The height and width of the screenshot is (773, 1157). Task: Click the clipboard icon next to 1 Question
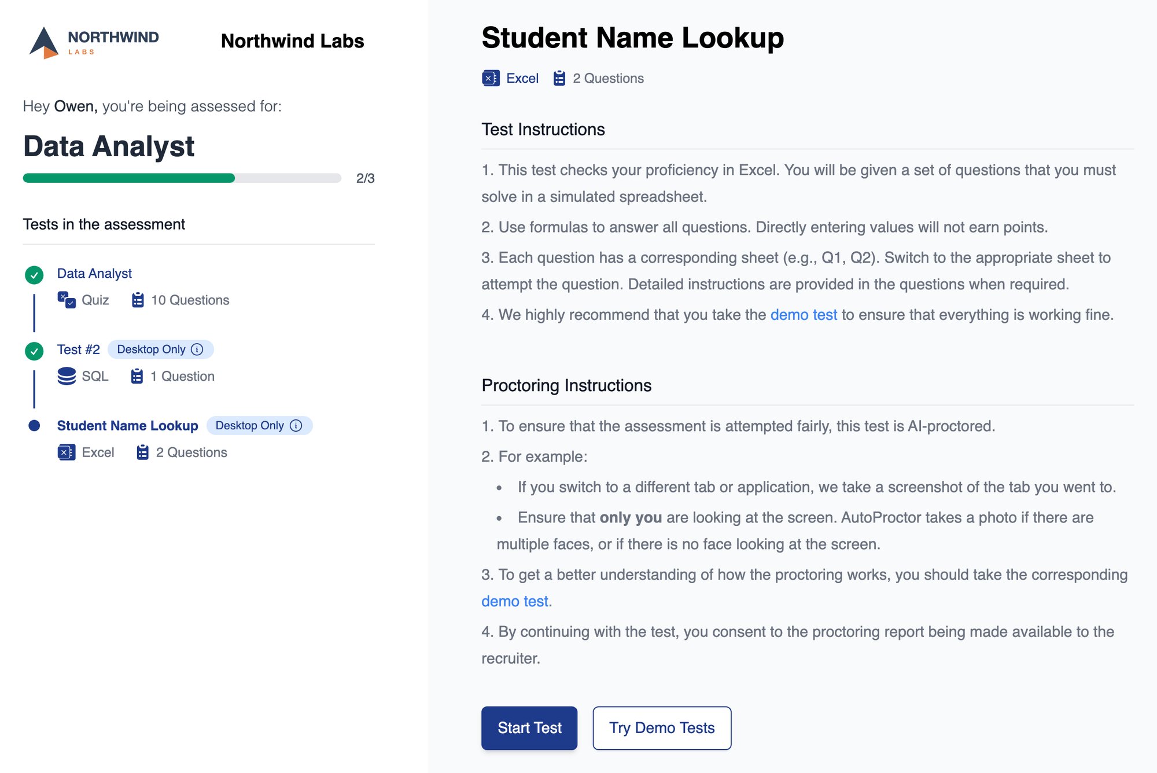[x=137, y=376]
